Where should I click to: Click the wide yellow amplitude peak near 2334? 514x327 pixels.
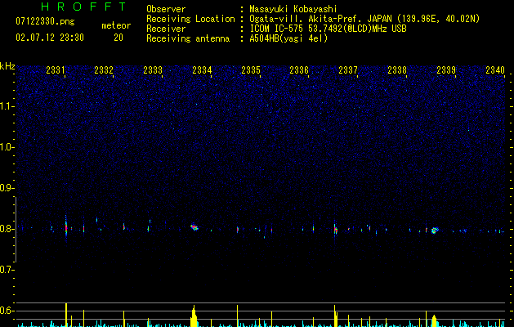194,316
